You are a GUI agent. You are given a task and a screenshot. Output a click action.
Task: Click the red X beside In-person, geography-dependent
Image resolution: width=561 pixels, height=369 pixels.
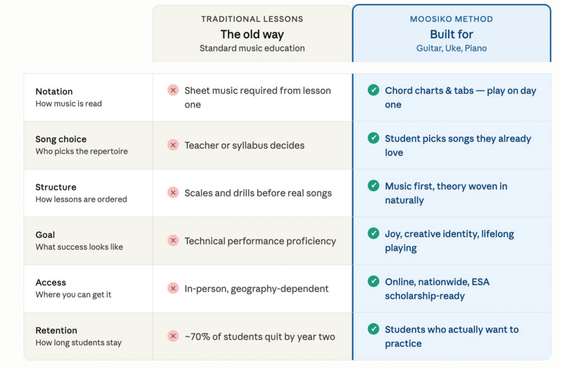coord(173,288)
